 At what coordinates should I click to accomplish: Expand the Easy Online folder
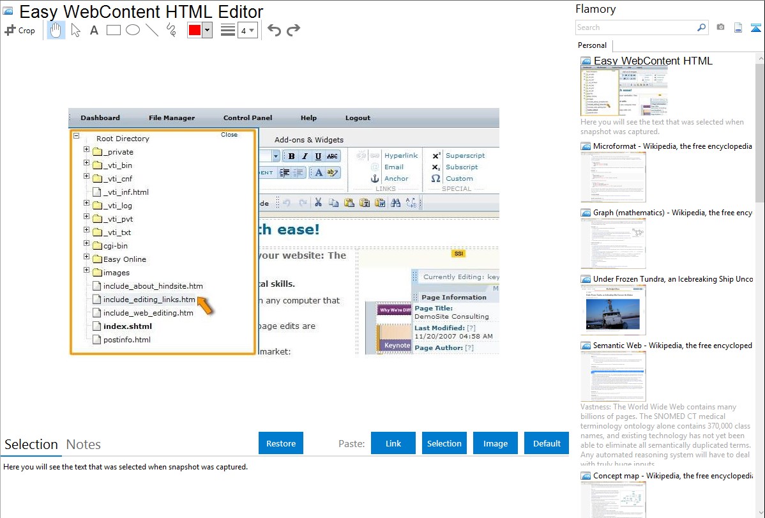(86, 257)
